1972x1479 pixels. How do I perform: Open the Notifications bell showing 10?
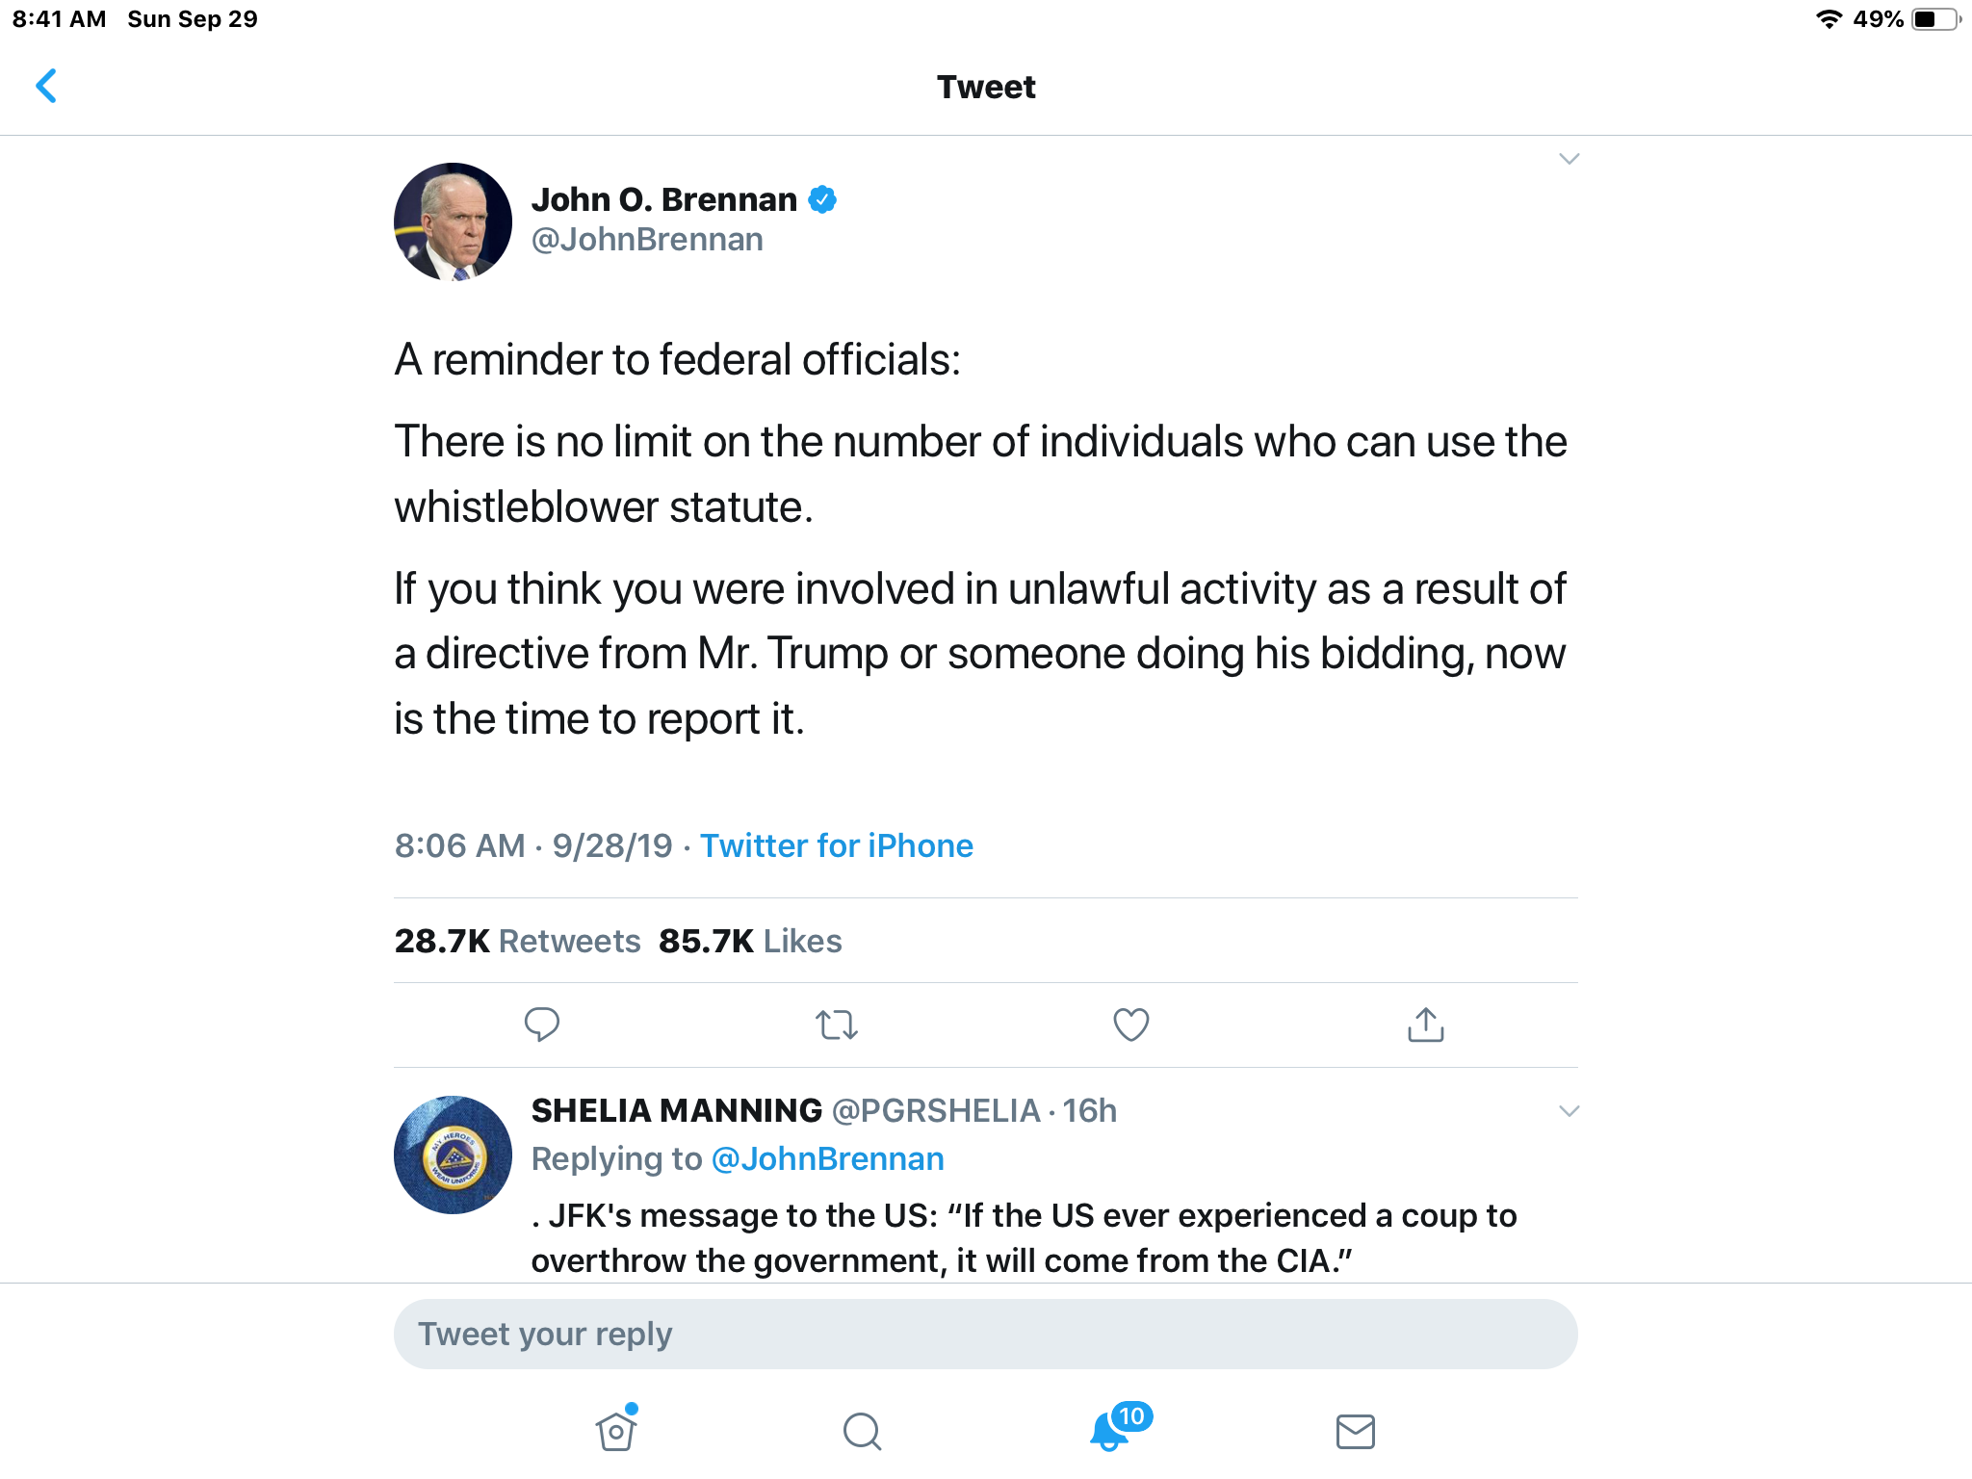[x=1119, y=1427]
